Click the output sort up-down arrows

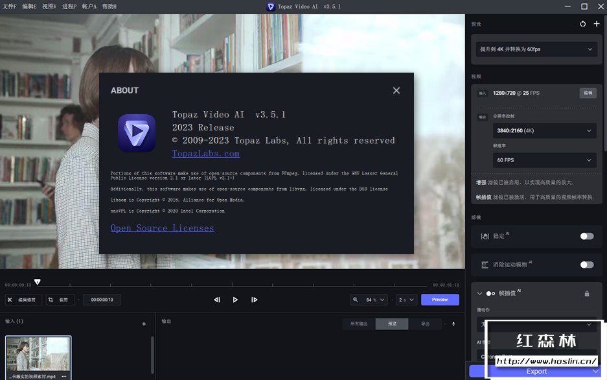click(x=453, y=324)
